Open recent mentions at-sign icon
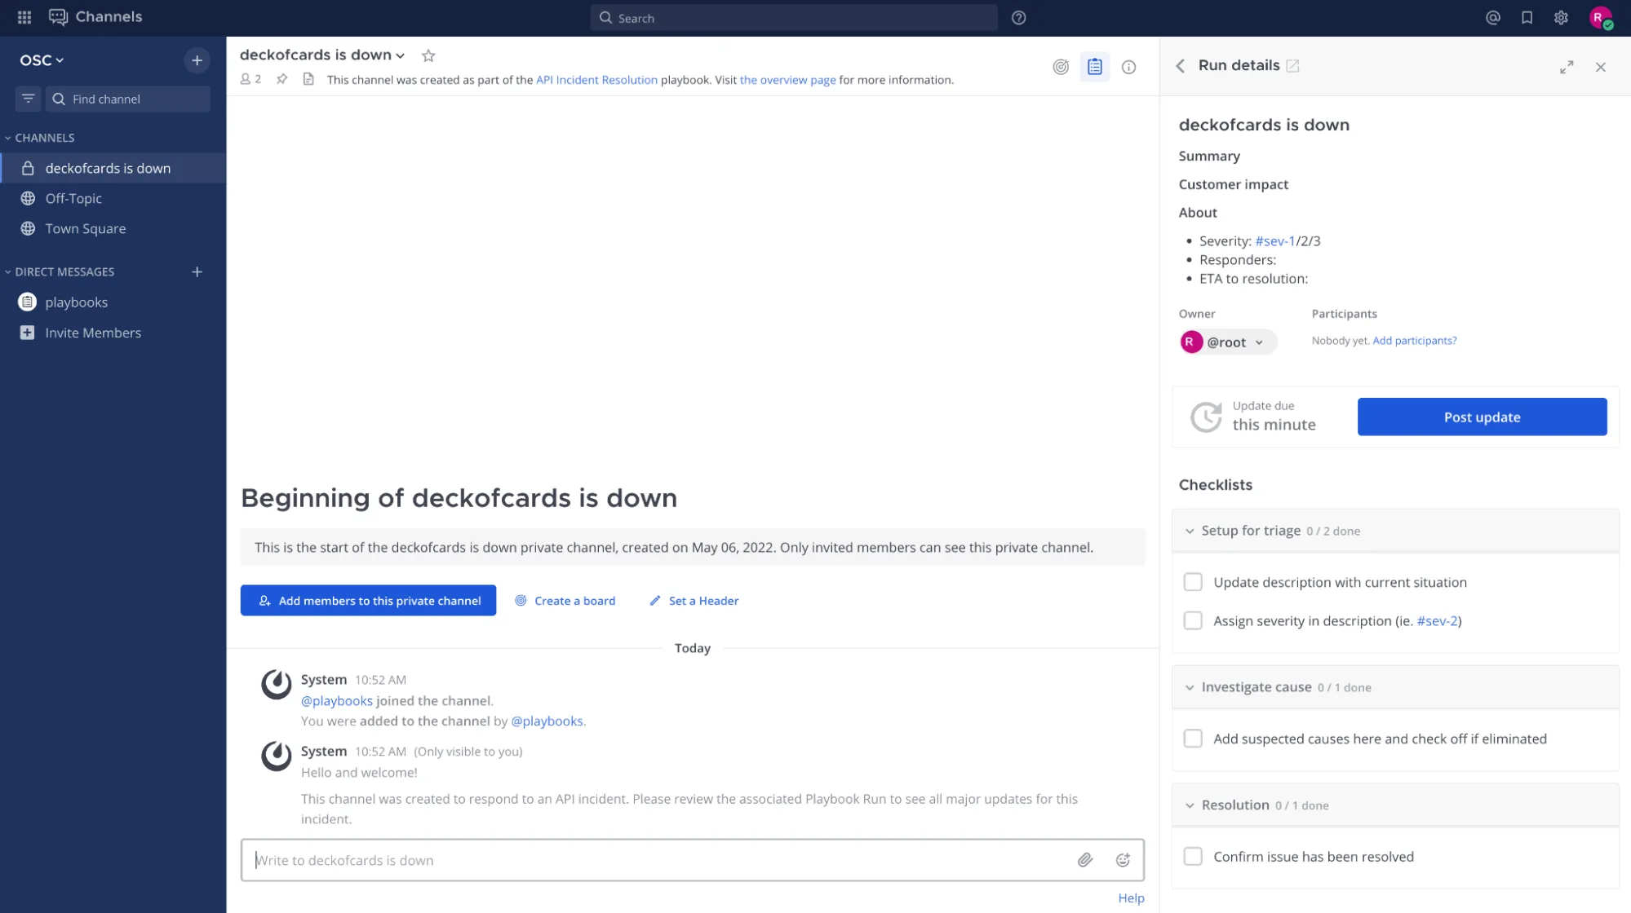Viewport: 1631px width, 913px height. (x=1493, y=18)
